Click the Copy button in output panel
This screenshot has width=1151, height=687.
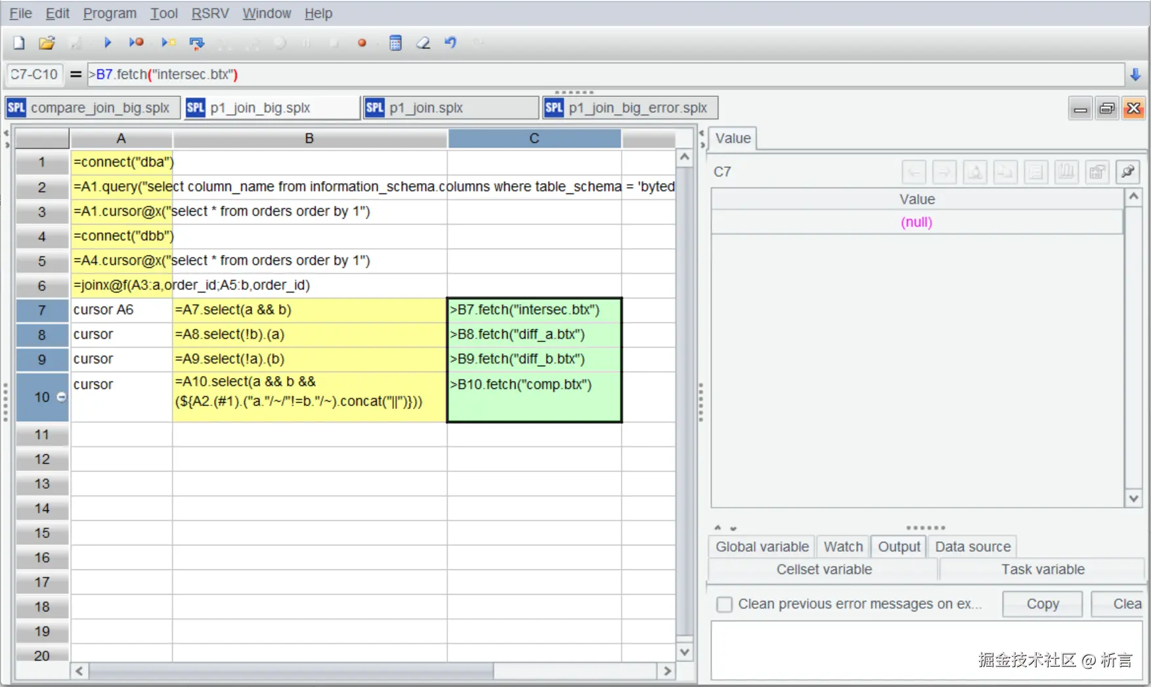(1042, 604)
